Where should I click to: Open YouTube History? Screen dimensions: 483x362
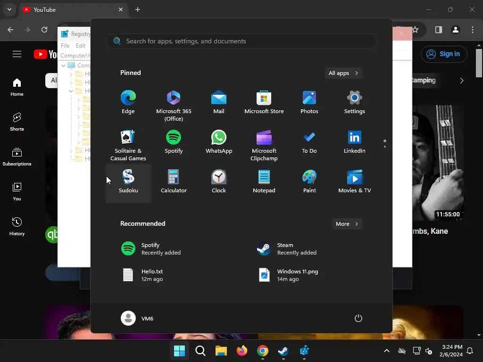tap(17, 226)
